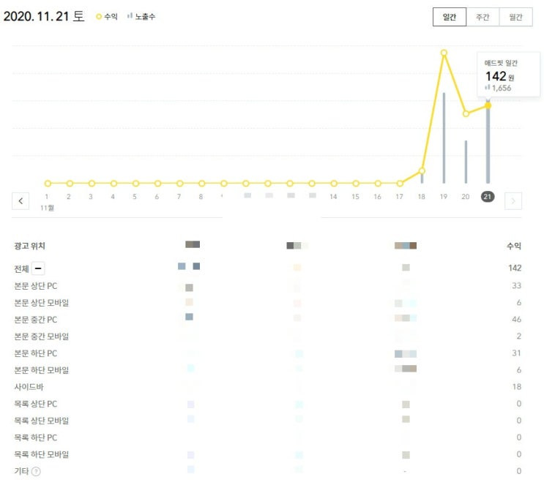Select day 14 on the chart axis
The height and width of the screenshot is (485, 544).
pos(333,197)
